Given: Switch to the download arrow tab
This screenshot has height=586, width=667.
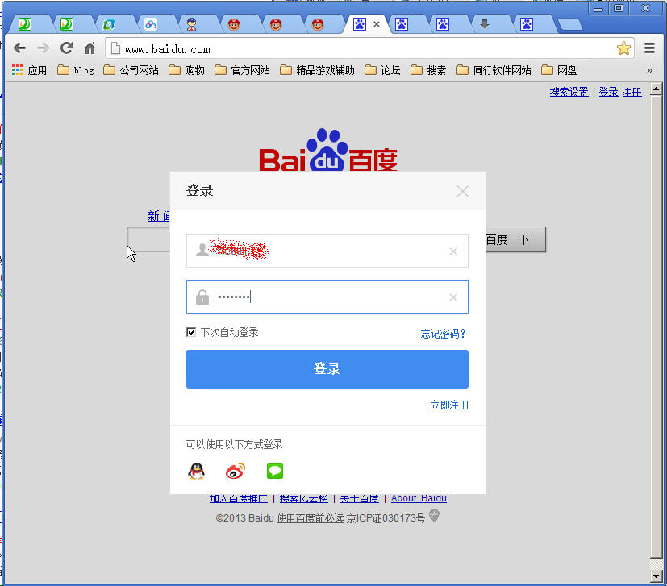Looking at the screenshot, I should [x=485, y=24].
